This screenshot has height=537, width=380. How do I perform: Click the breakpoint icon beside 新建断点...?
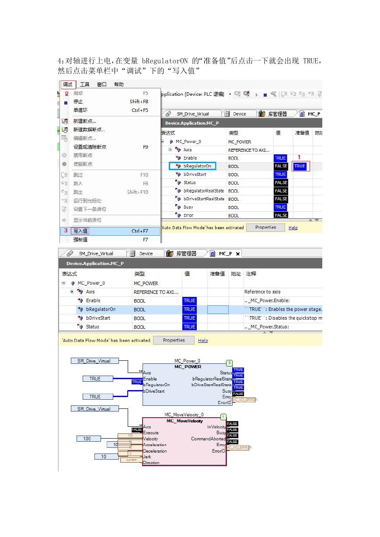click(65, 121)
